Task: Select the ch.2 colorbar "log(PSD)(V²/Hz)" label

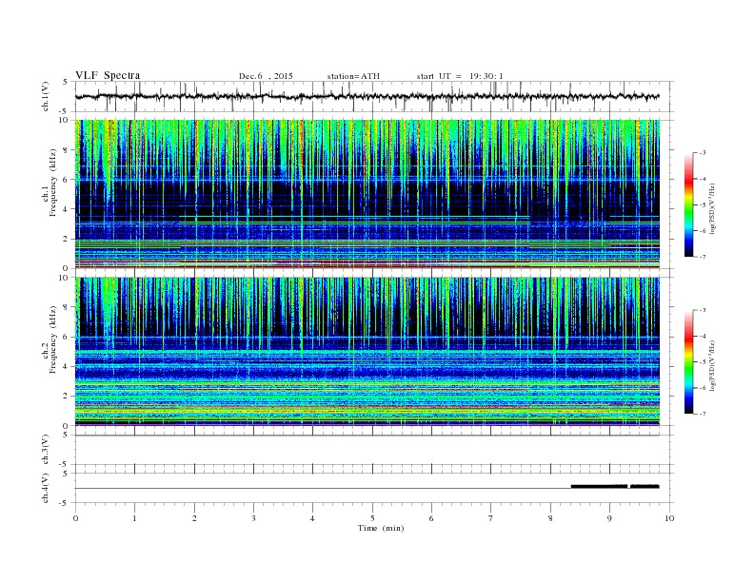Action: [713, 365]
